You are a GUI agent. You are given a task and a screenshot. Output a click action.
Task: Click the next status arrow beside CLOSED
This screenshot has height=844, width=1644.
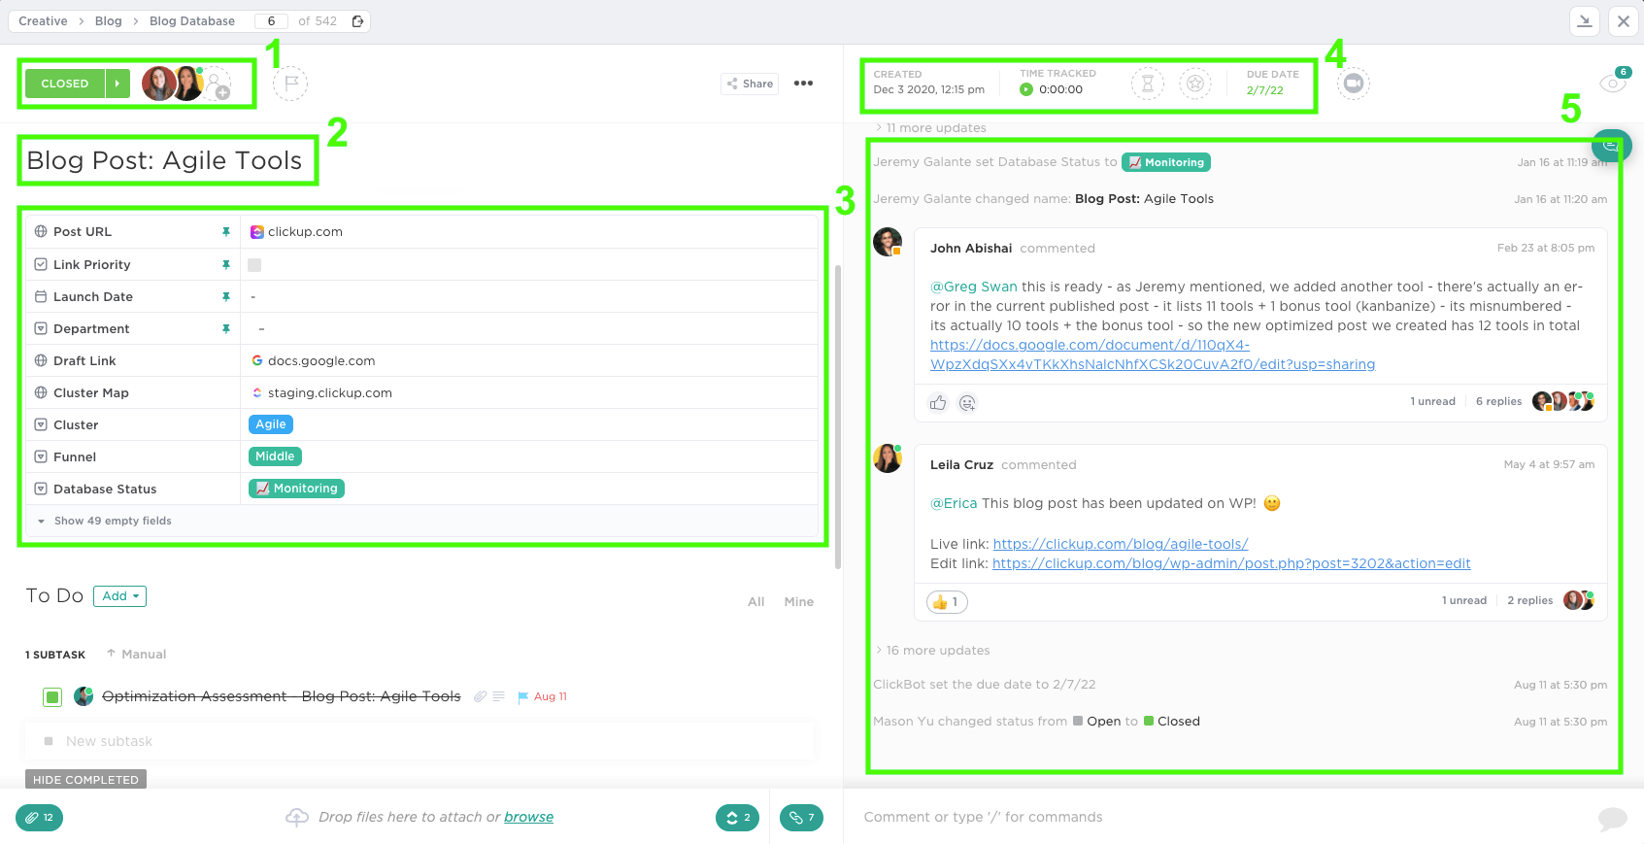117,84
